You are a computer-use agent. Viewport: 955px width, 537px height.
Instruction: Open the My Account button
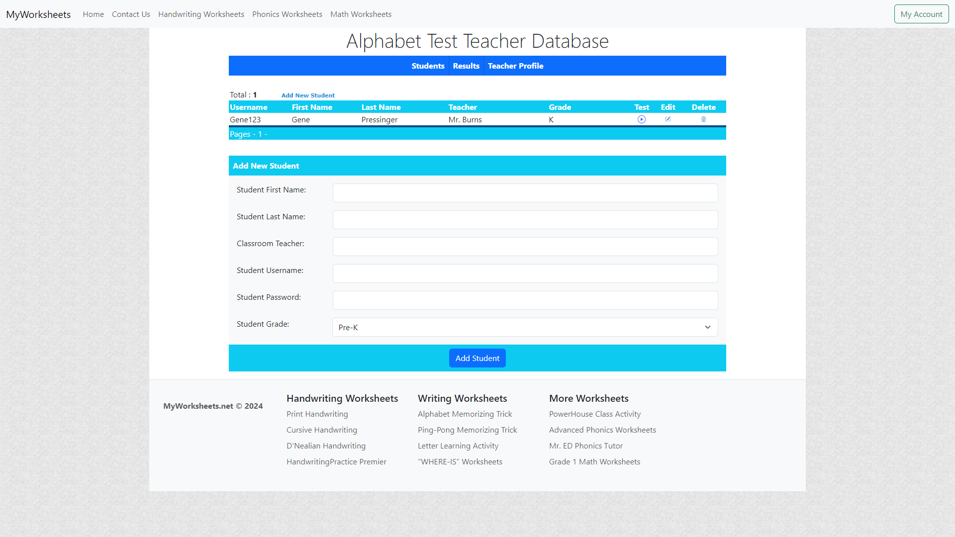click(921, 14)
